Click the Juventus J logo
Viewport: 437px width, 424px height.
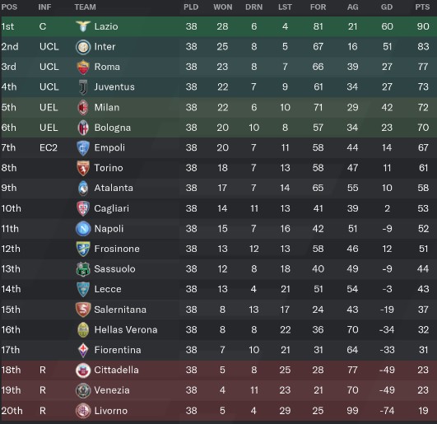[x=83, y=87]
